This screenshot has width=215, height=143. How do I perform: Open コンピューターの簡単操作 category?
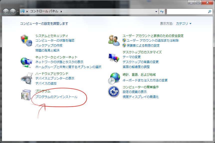pyautogui.click(x=140, y=87)
